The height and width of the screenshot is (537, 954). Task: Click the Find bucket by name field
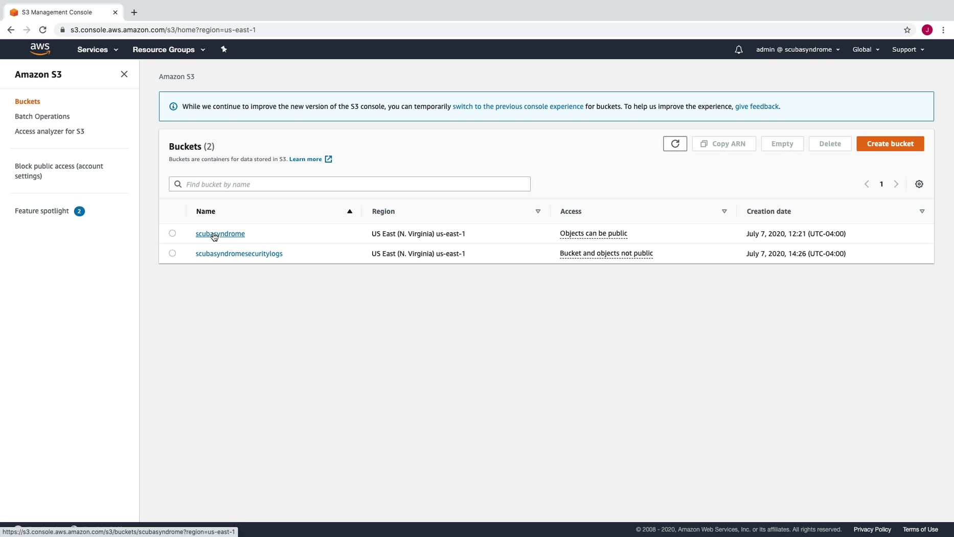tap(350, 184)
